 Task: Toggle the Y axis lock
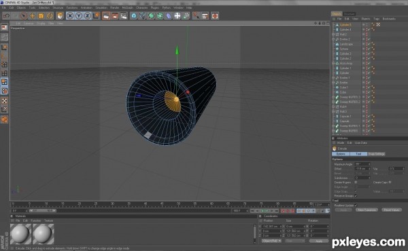79,16
